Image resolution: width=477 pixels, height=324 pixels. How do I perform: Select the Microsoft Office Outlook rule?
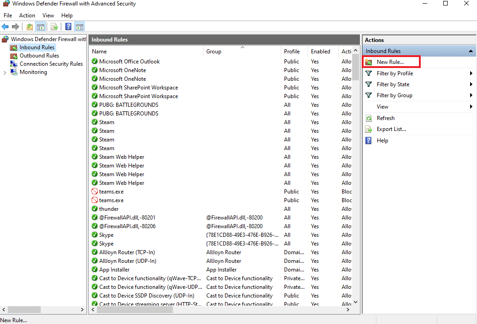[x=129, y=62]
